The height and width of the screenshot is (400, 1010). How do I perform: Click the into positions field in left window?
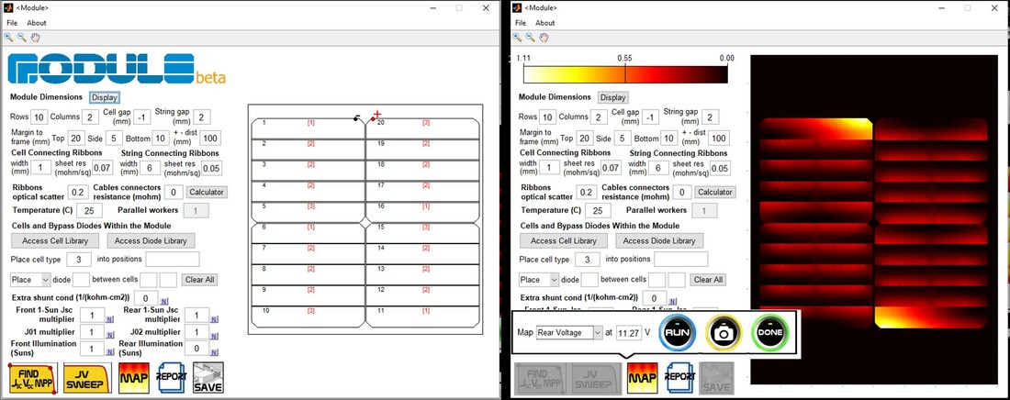(x=172, y=259)
